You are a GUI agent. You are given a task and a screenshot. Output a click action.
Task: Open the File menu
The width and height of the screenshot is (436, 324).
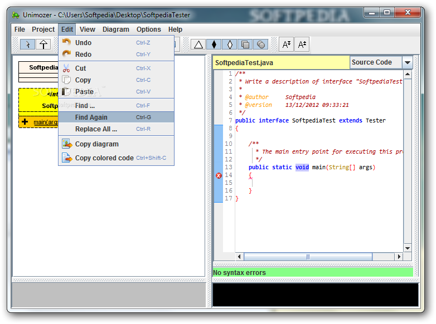coord(20,30)
